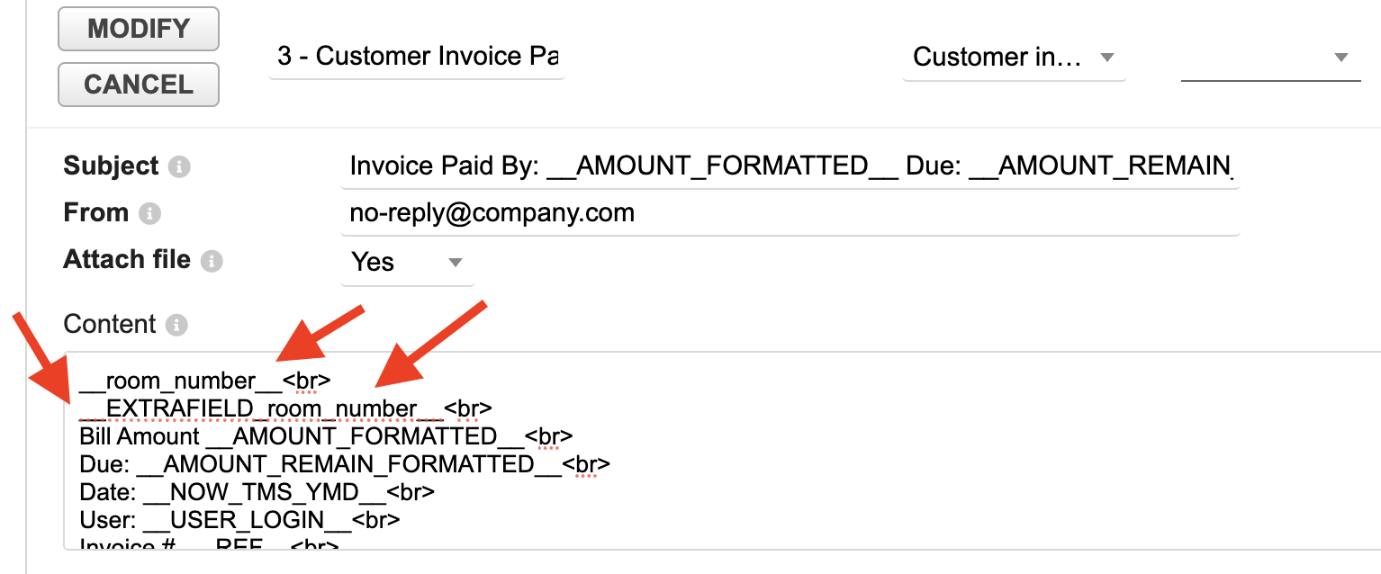Open the Attach file 'Yes' dropdown
This screenshot has width=1381, height=574.
[x=407, y=263]
